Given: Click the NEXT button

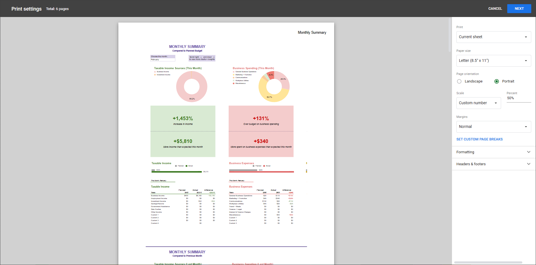Looking at the screenshot, I should click(519, 9).
